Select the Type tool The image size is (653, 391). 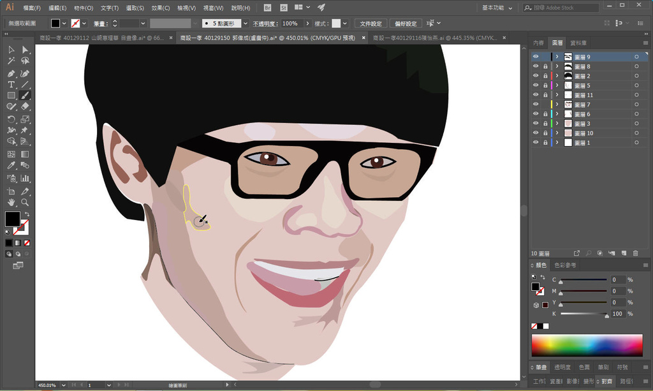(11, 84)
